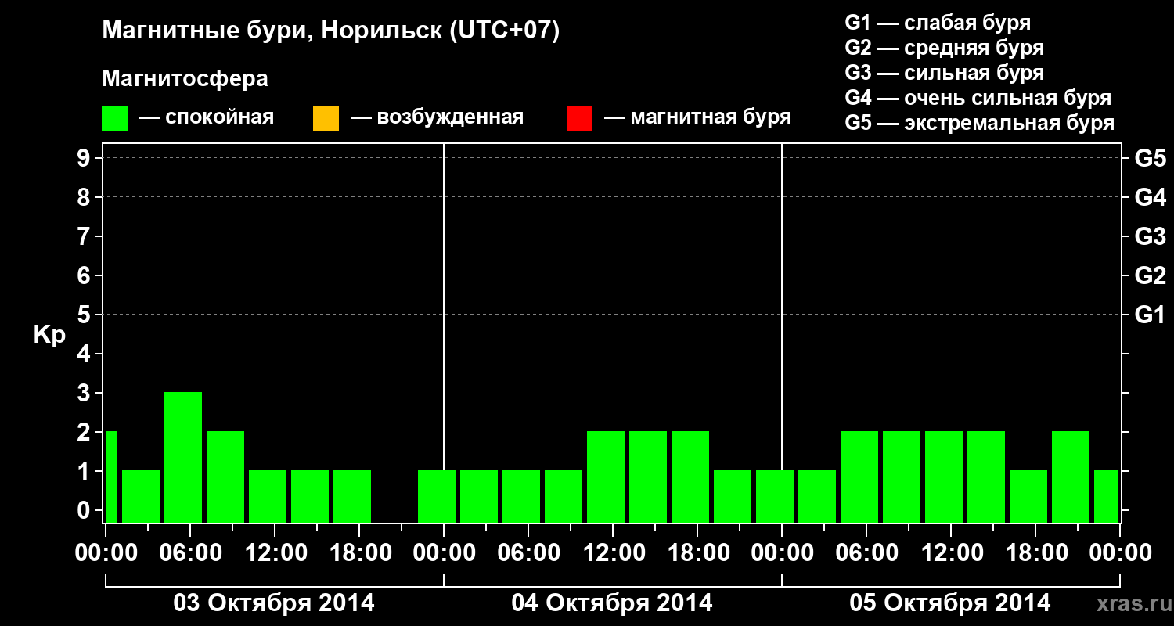The height and width of the screenshot is (626, 1174).
Task: Click the red 'магнитная буря' legend swatch
Action: pos(579,118)
